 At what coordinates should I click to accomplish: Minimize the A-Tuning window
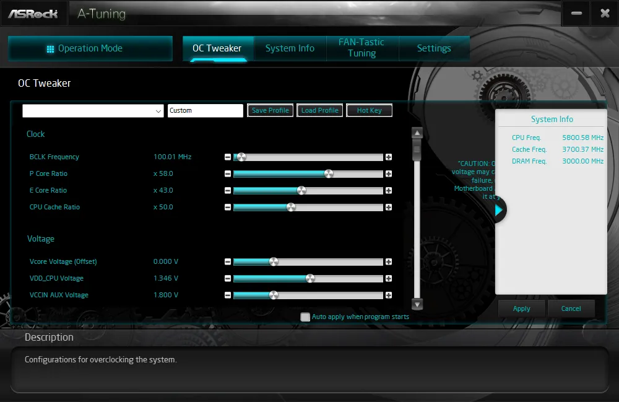tap(576, 14)
